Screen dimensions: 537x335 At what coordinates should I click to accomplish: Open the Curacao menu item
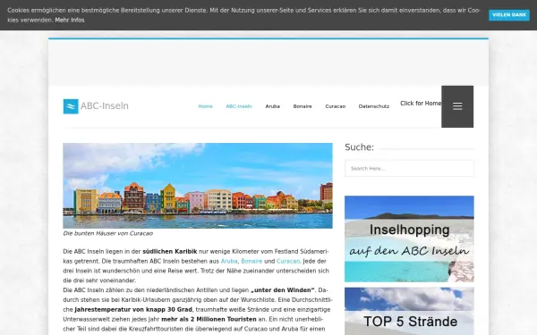tap(336, 106)
